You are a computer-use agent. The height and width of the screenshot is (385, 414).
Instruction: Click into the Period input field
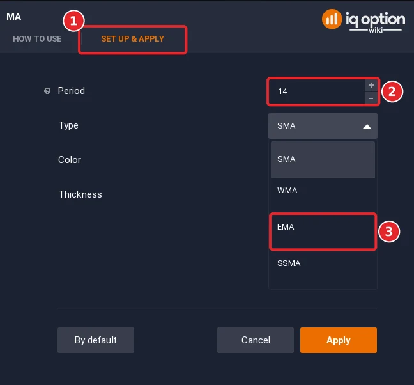(316, 91)
